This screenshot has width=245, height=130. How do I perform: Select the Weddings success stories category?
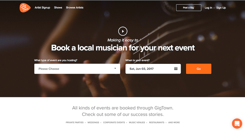(93, 123)
